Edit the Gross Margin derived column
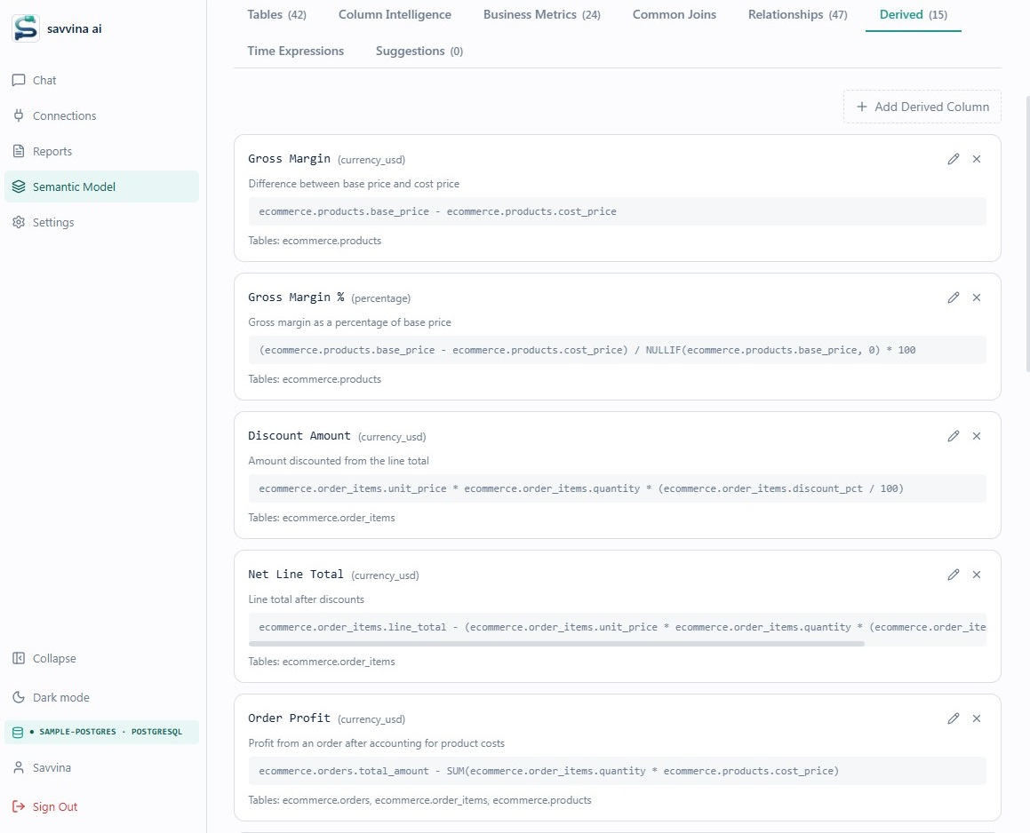Screen dimensions: 1030x833 954,159
